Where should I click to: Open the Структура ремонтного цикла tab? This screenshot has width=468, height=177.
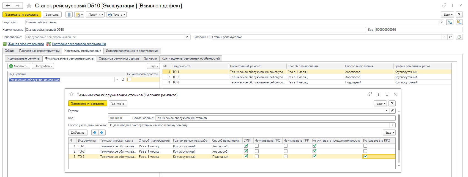coord(119,58)
